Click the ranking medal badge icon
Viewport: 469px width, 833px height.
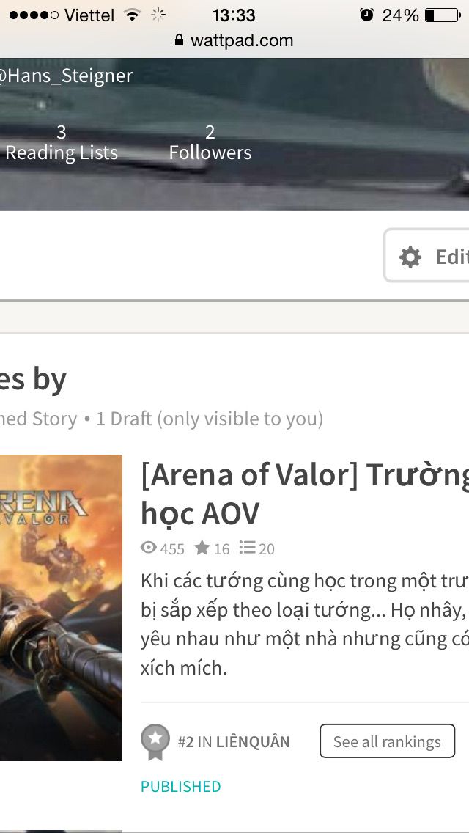pos(155,742)
